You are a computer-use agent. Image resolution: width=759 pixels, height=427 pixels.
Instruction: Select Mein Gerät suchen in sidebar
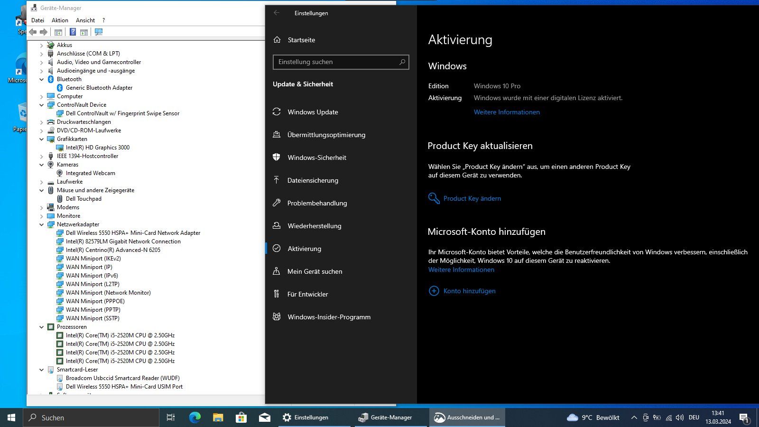point(341,271)
